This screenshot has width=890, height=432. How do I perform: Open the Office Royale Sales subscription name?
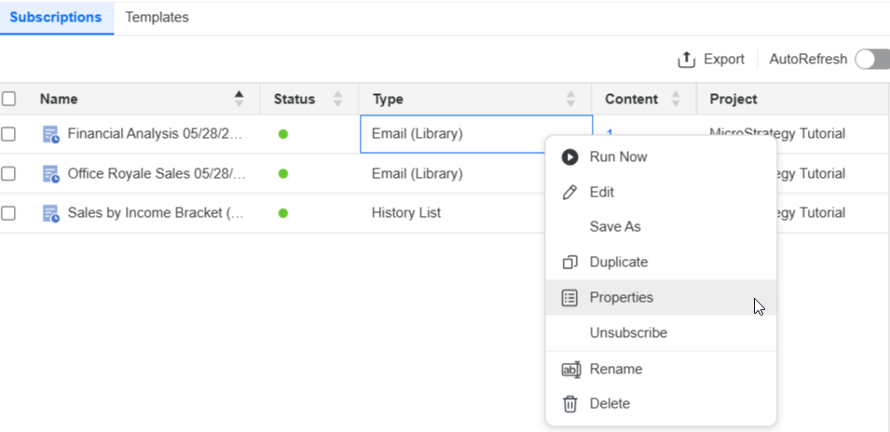tap(157, 174)
